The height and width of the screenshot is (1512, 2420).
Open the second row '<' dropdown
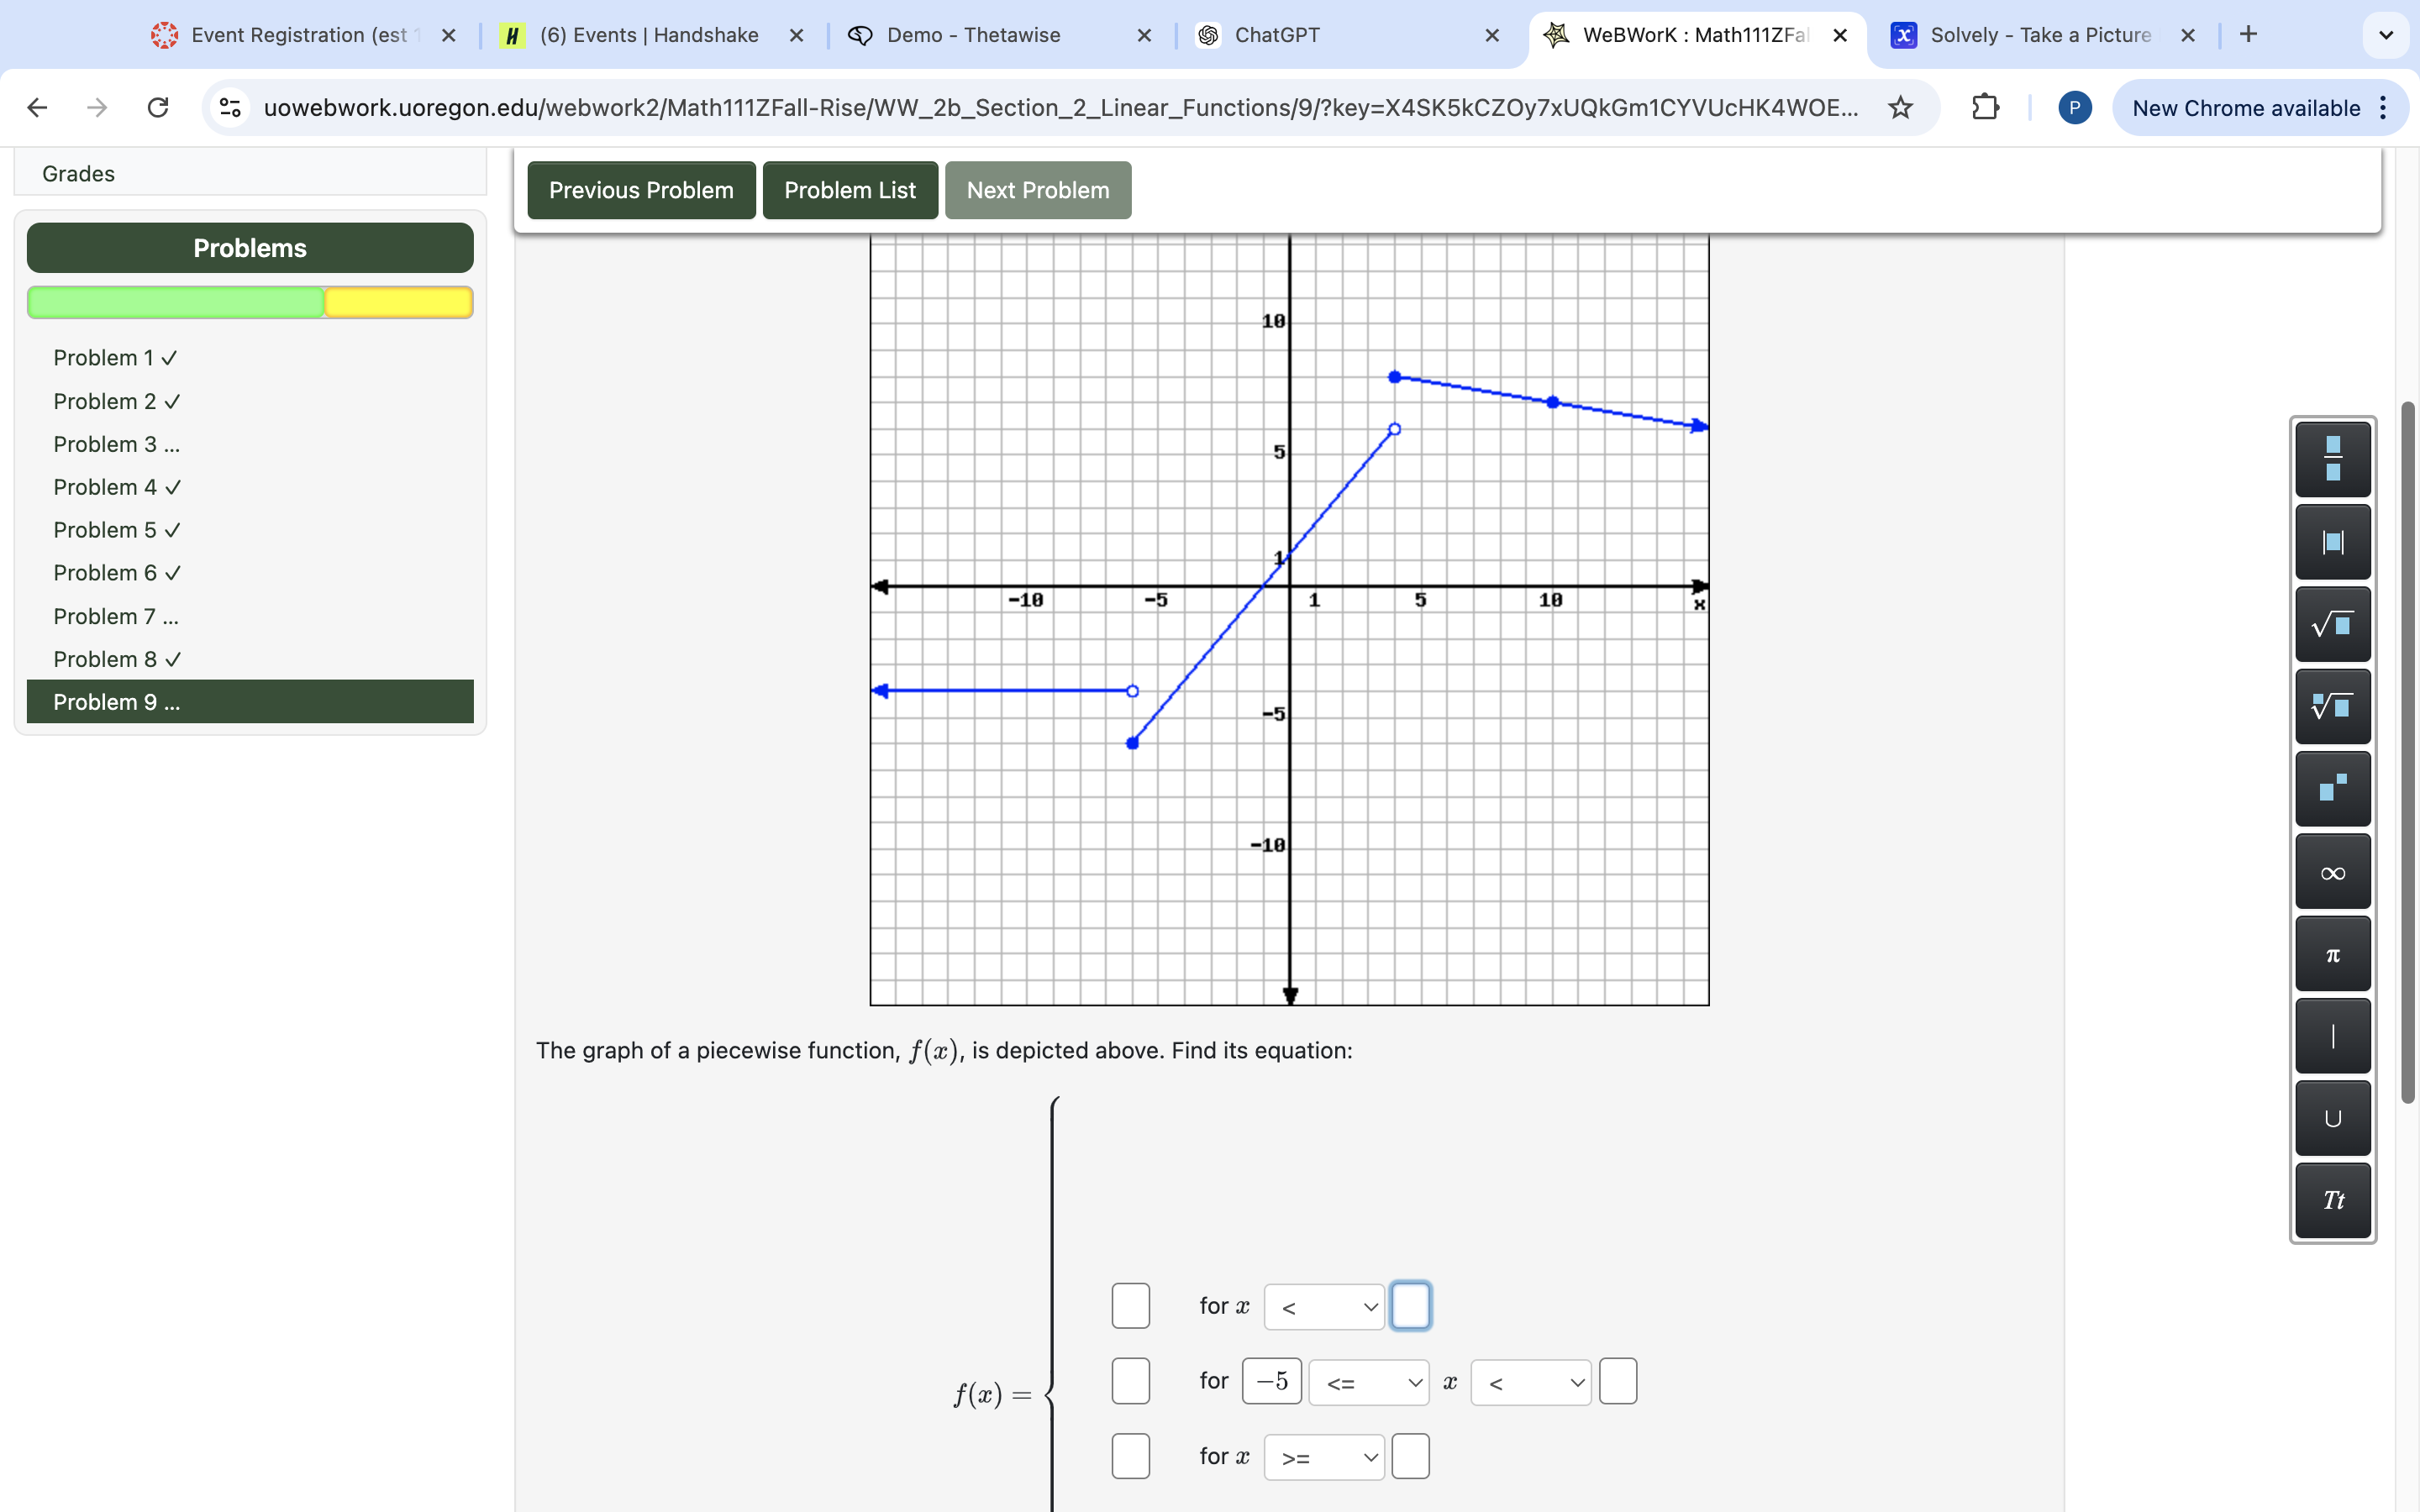coord(1531,1382)
